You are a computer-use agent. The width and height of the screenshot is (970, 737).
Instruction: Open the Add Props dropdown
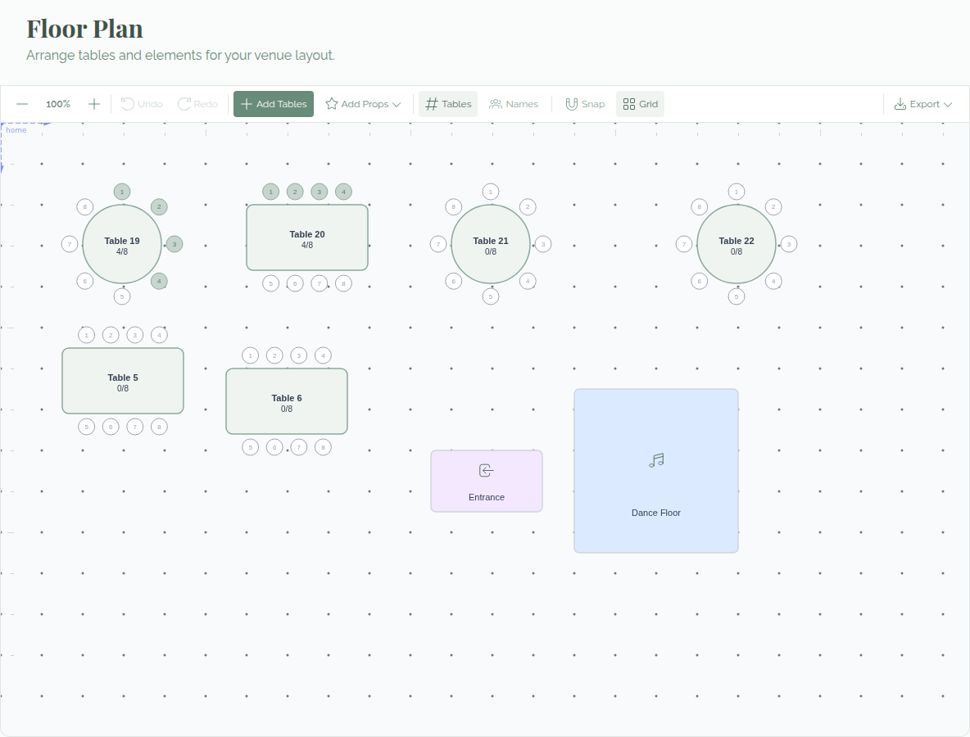pyautogui.click(x=362, y=104)
